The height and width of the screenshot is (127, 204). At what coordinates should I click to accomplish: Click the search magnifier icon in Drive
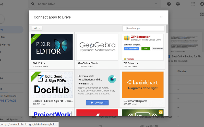coord(33,4)
